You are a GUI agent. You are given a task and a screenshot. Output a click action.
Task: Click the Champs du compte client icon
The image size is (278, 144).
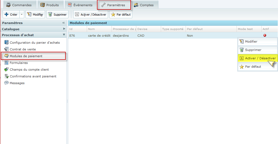pos(6,69)
